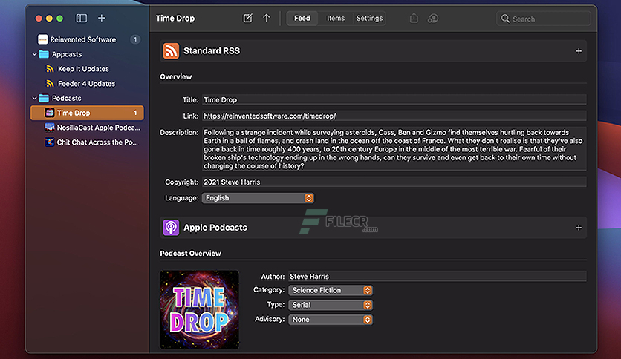Click the Podcast Overview heading

190,254
